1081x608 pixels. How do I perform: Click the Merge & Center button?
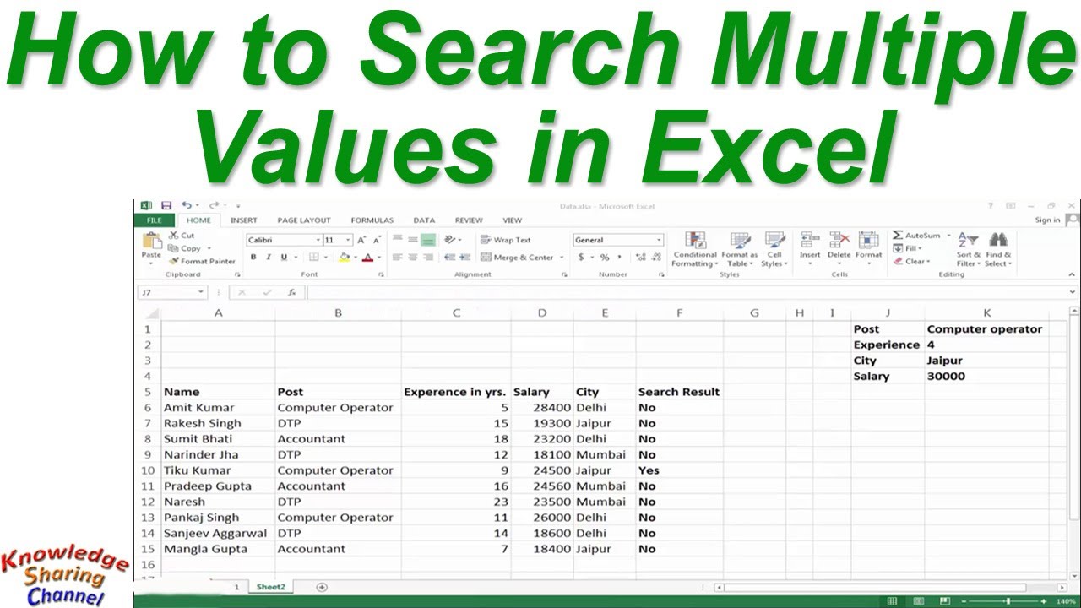(518, 258)
